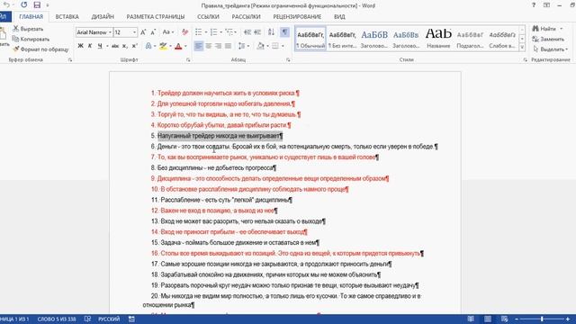Open the ДИЗАЙН tab
The width and height of the screenshot is (576, 324).
coord(103,16)
